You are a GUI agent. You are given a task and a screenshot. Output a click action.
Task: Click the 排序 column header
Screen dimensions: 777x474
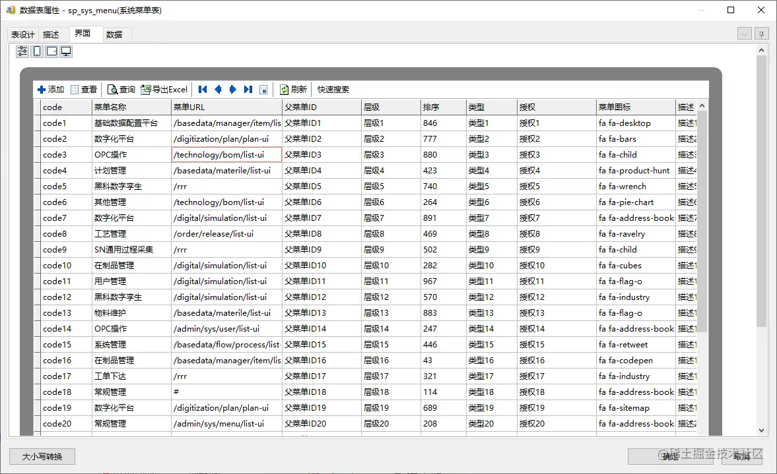444,107
